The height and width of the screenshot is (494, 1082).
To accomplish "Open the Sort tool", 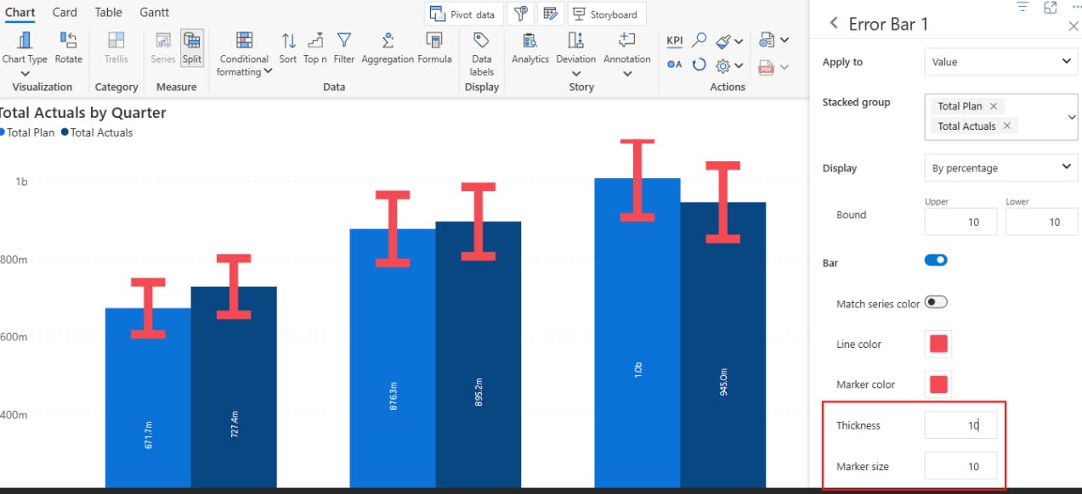I will pyautogui.click(x=288, y=48).
